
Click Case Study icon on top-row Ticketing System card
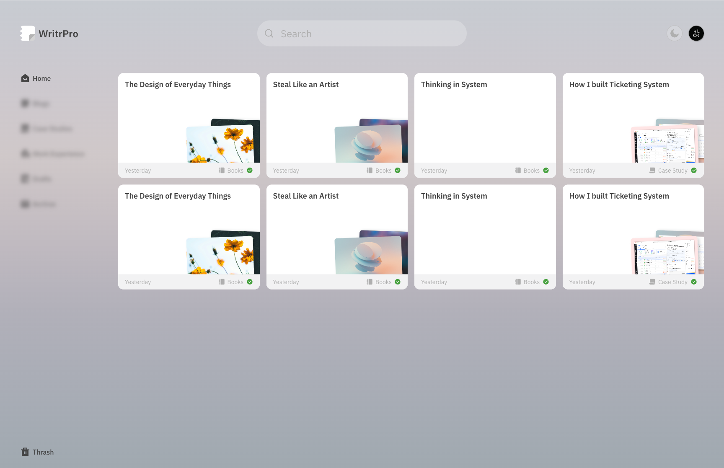pos(652,171)
